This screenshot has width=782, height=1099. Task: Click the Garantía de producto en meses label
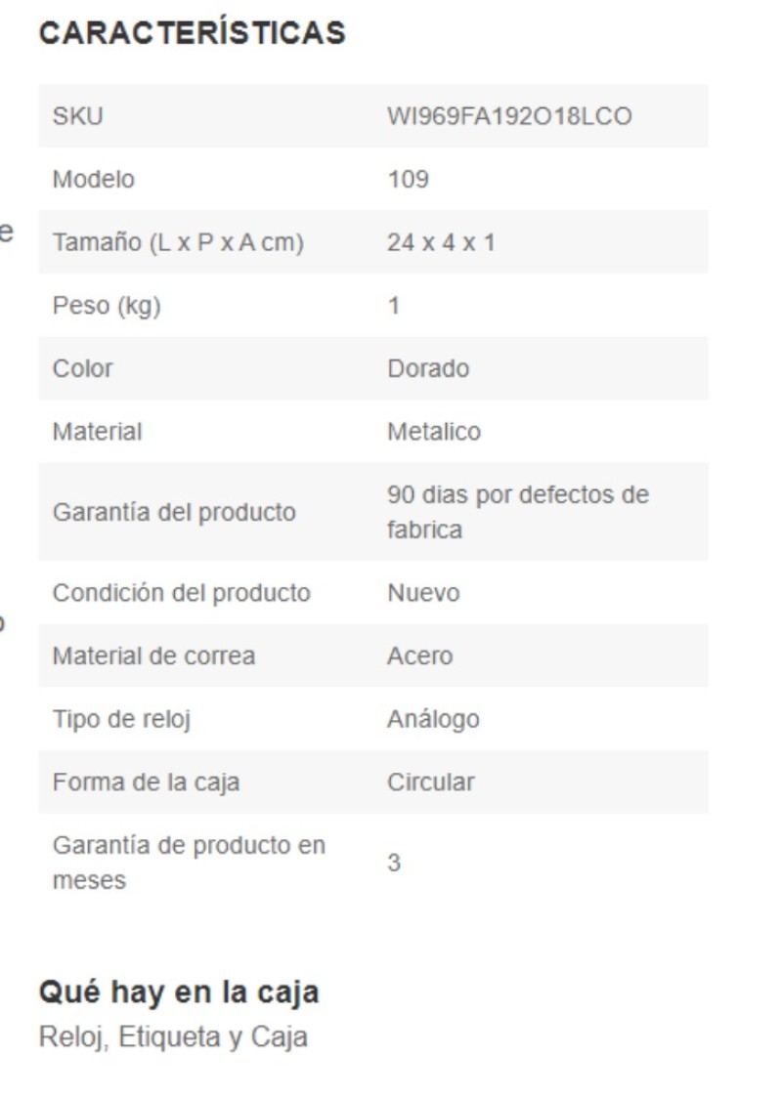(x=189, y=863)
